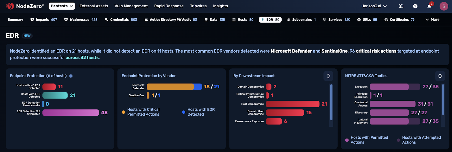Click the Lateral Movement tactic bar

click(395, 121)
